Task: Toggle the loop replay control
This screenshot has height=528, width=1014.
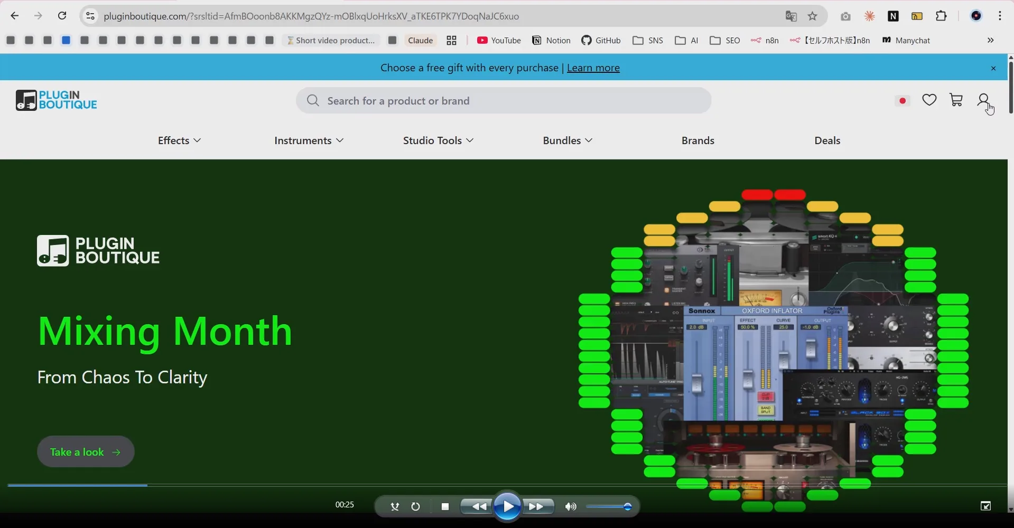Action: point(415,506)
